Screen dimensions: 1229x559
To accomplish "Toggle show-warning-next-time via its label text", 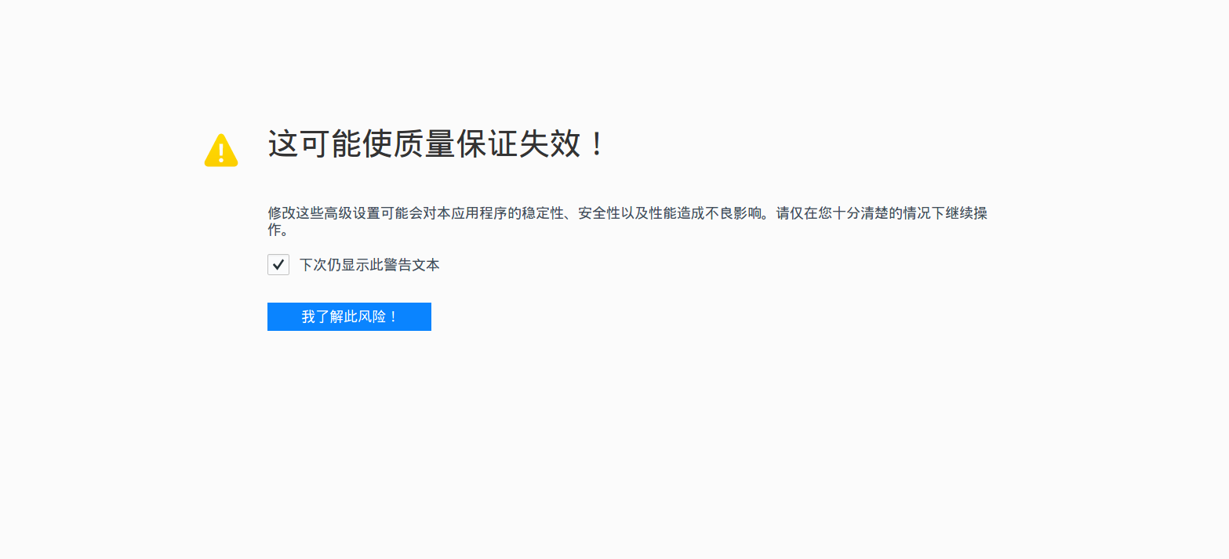I will click(369, 265).
